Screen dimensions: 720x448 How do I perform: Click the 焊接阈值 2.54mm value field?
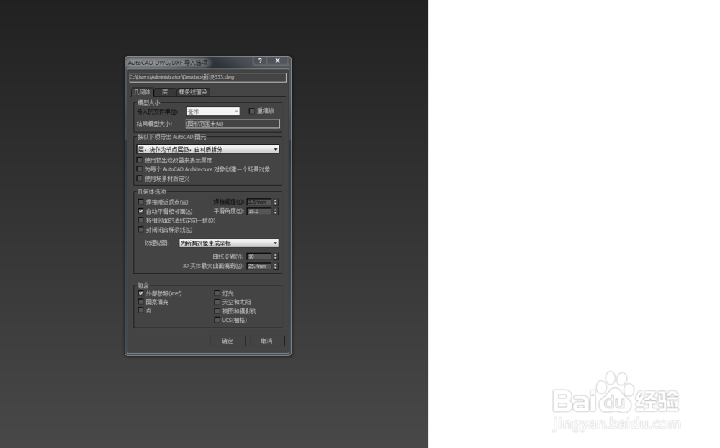[x=259, y=202]
